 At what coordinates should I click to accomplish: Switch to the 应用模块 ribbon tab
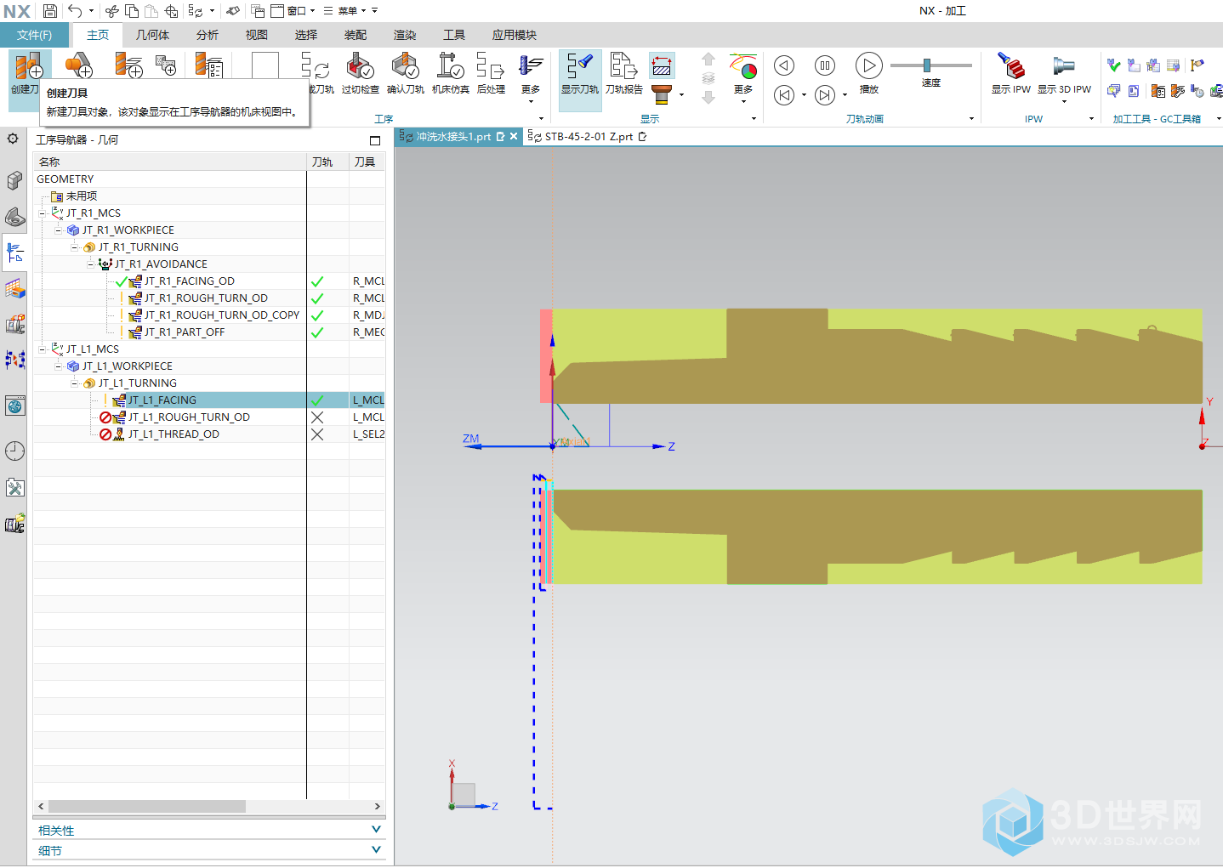514,35
